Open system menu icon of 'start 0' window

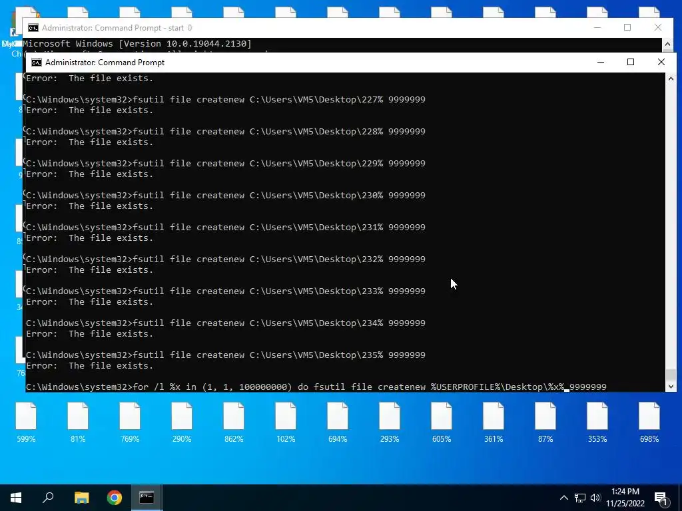click(x=33, y=28)
